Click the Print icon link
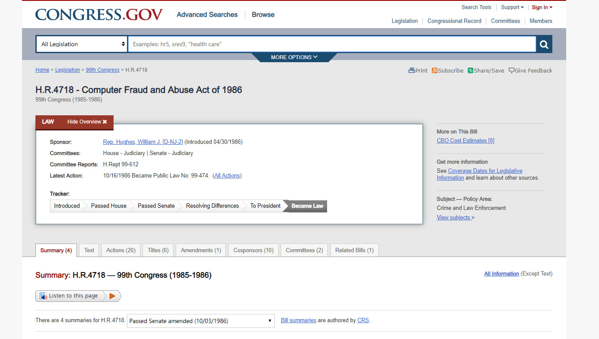 tap(418, 71)
